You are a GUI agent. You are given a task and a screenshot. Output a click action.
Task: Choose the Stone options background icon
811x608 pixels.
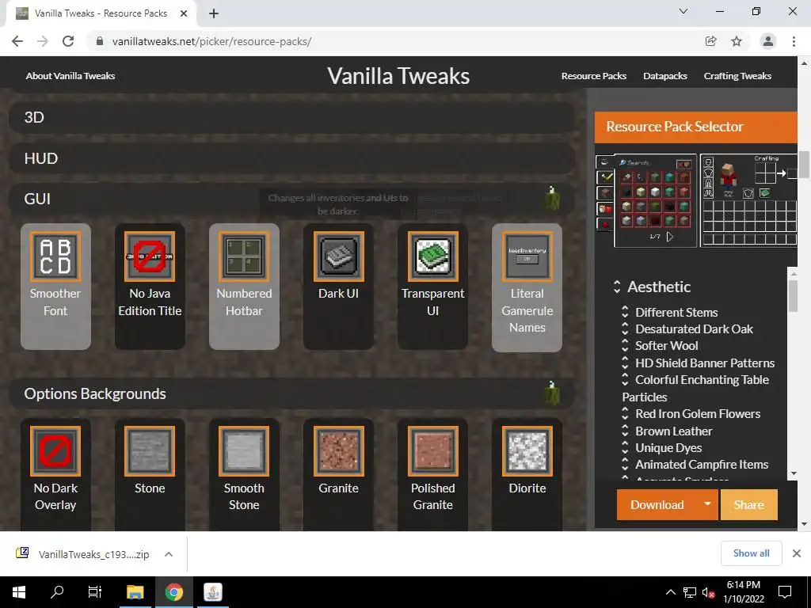150,450
